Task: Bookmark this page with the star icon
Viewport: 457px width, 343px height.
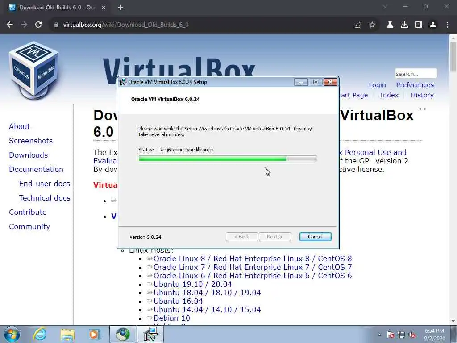Action: 372,25
